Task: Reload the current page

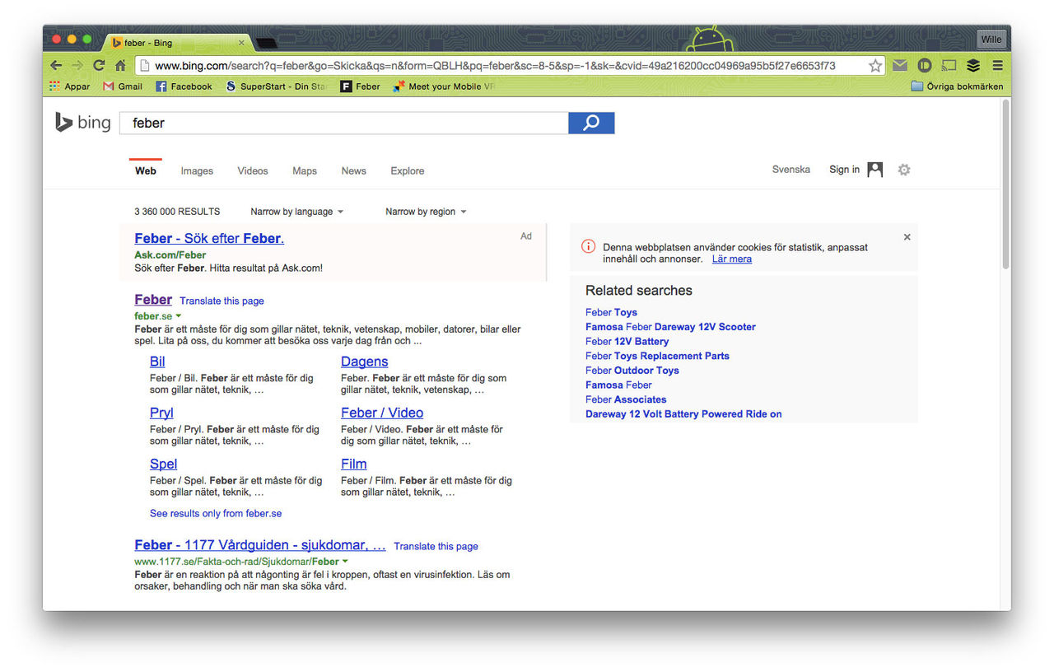Action: [98, 64]
